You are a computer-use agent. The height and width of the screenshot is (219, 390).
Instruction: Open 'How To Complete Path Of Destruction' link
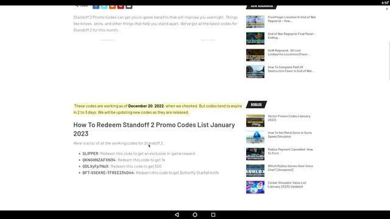tap(291, 69)
